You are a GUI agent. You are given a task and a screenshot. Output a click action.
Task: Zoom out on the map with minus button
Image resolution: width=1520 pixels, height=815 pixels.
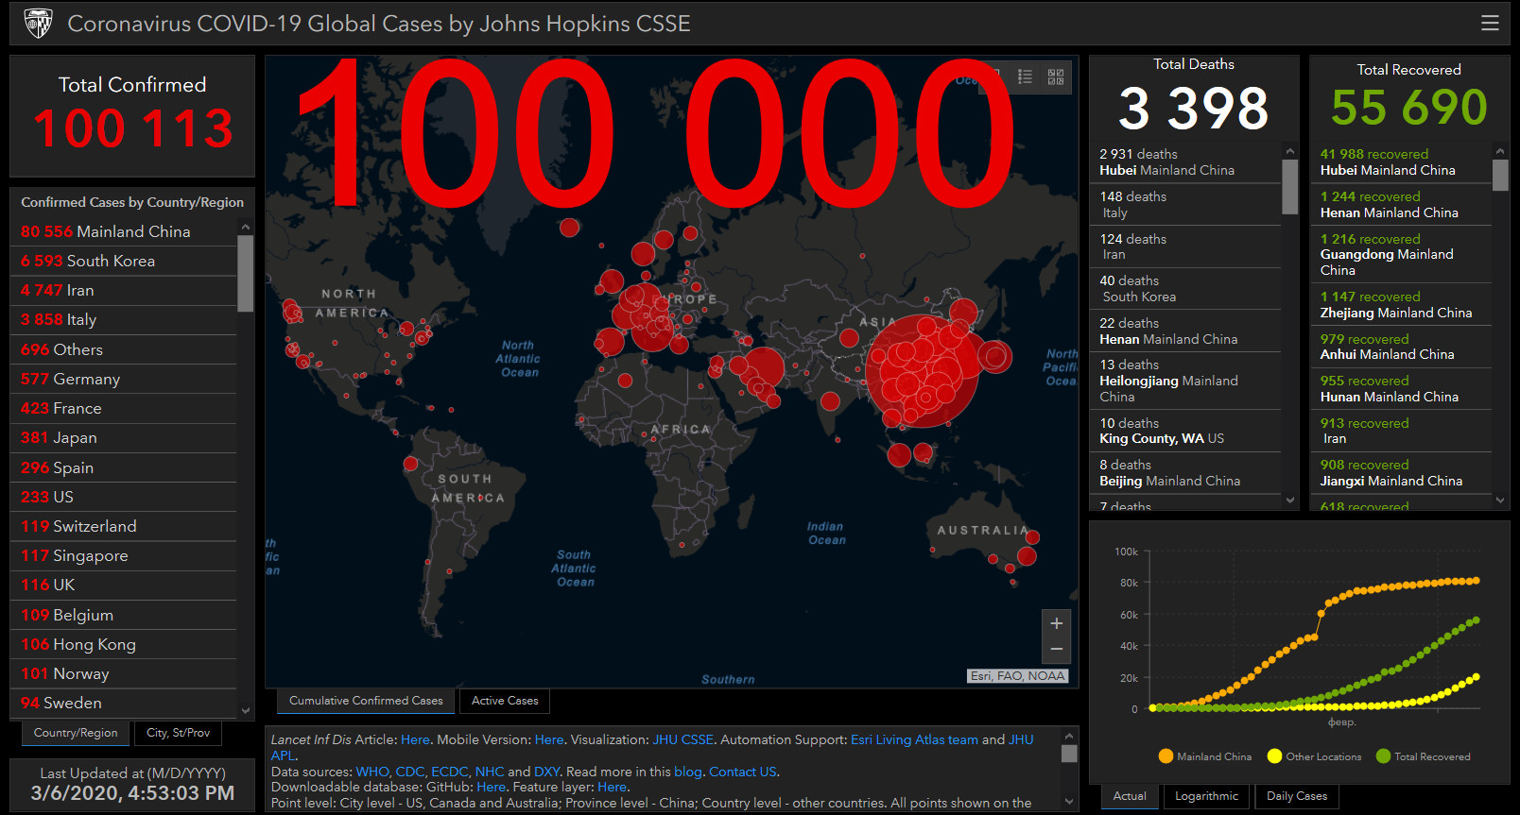coord(1057,650)
